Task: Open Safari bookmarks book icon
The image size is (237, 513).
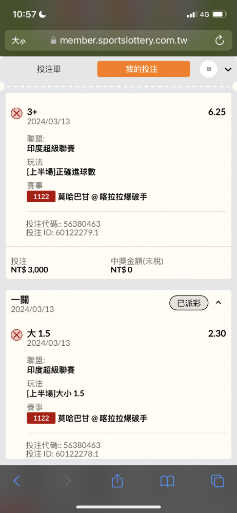Action: [x=167, y=481]
